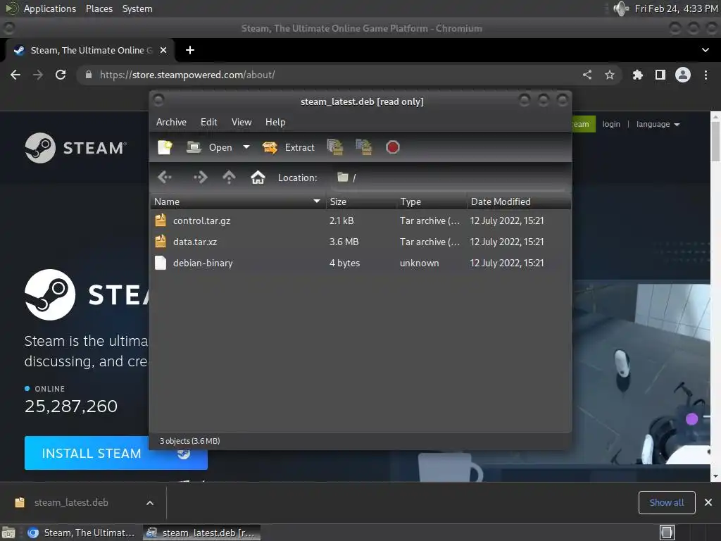The width and height of the screenshot is (721, 541).
Task: Select the debian-binary file row
Action: pos(360,263)
